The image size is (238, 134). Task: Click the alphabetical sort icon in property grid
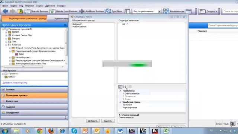pyautogui.click(x=125, y=87)
